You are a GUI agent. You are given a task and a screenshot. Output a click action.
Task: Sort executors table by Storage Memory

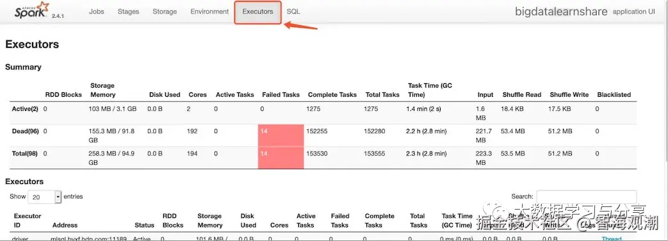[209, 220]
